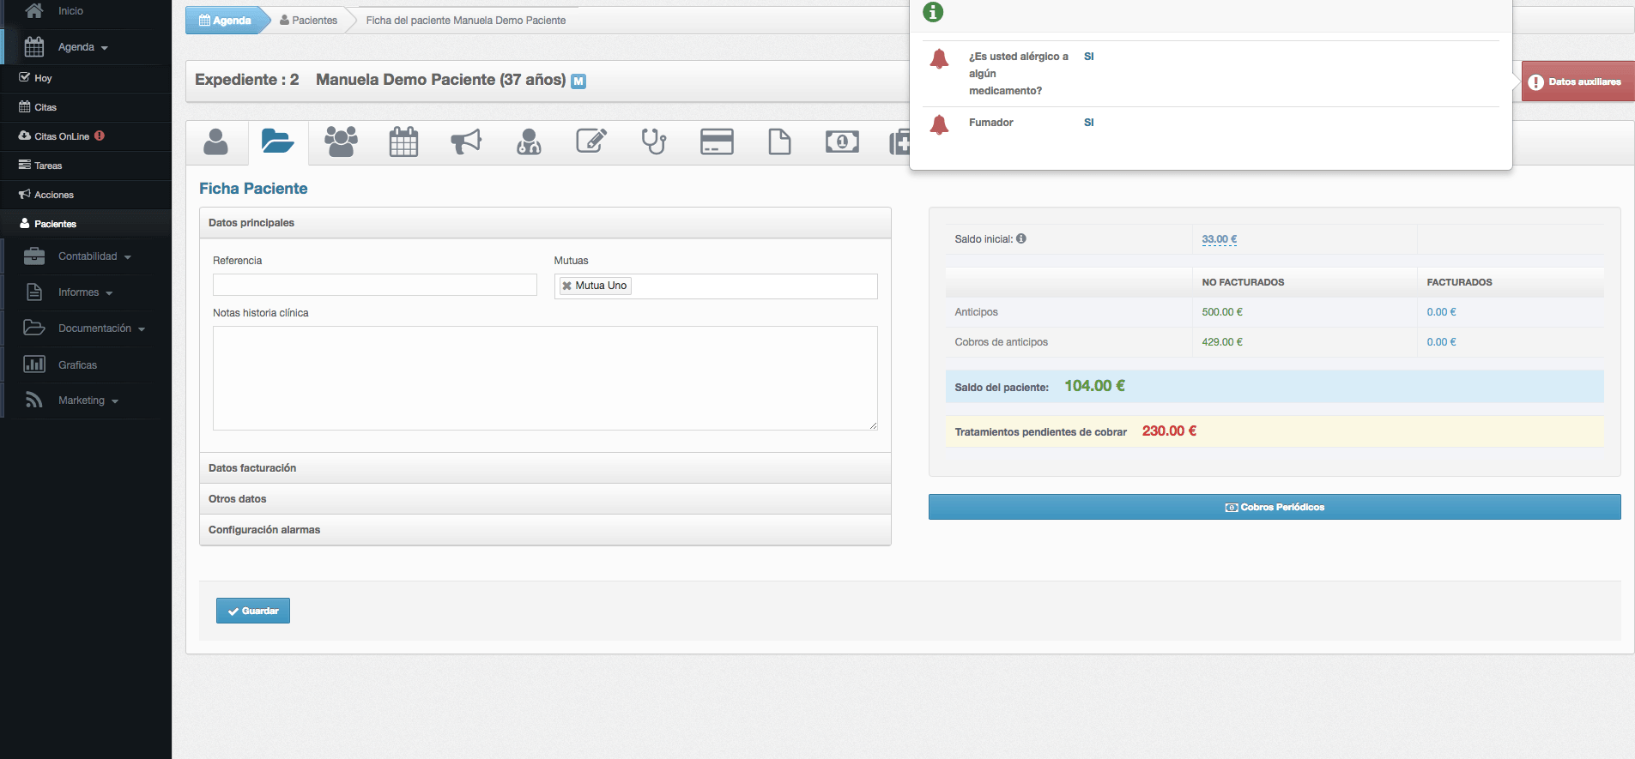Open the credit card payments tab icon
Screen dimensions: 1635x759
[x=717, y=142]
